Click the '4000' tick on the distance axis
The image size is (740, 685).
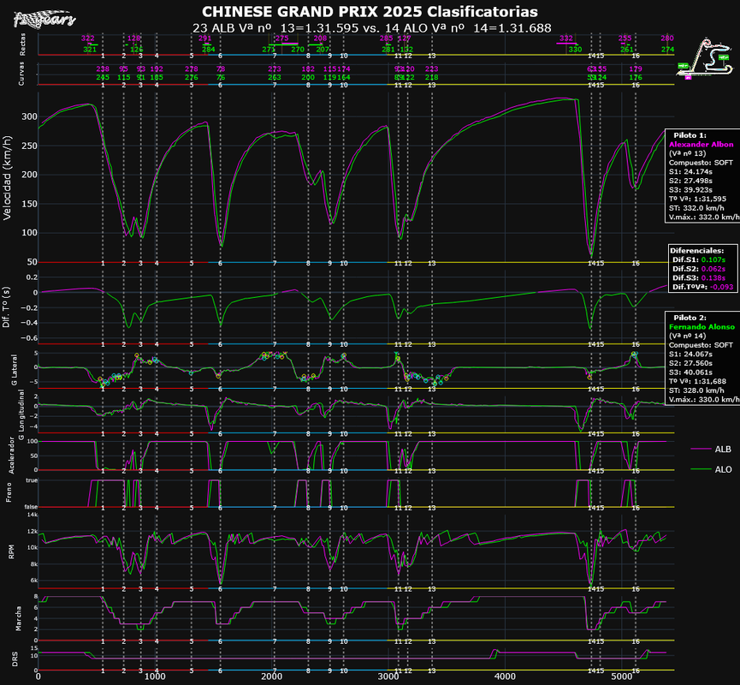(505, 676)
